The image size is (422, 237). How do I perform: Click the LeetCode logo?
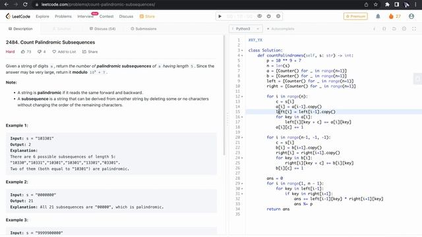18,16
